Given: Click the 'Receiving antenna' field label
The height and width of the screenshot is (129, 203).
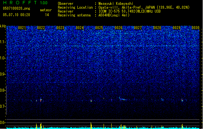Looking at the screenshot, I should (x=74, y=15).
